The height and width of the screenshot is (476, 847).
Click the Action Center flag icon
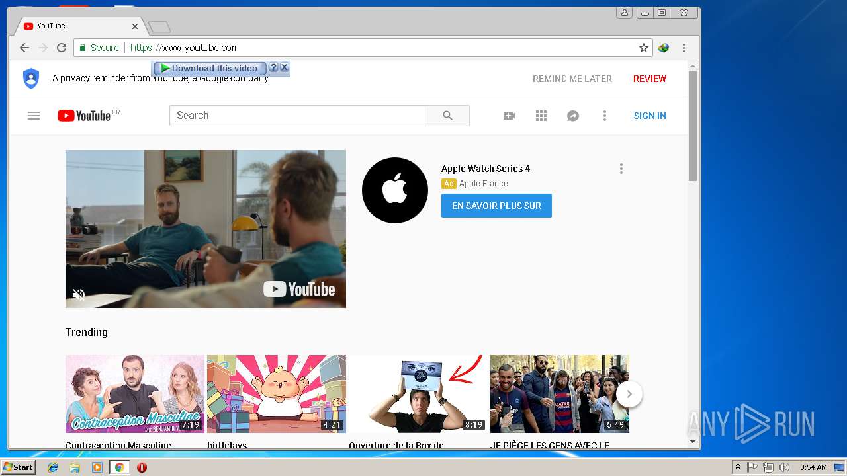tap(752, 467)
